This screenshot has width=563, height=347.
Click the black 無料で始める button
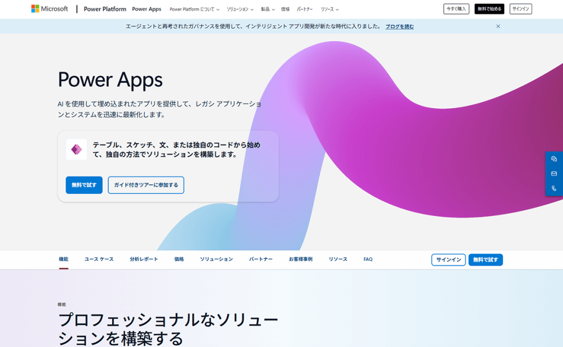point(489,9)
